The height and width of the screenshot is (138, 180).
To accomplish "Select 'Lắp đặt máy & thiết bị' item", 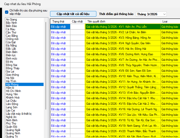I will click(19, 114).
